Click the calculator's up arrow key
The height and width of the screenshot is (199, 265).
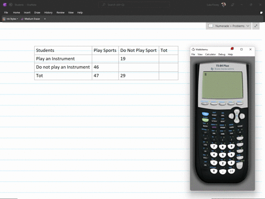[x=237, y=111]
